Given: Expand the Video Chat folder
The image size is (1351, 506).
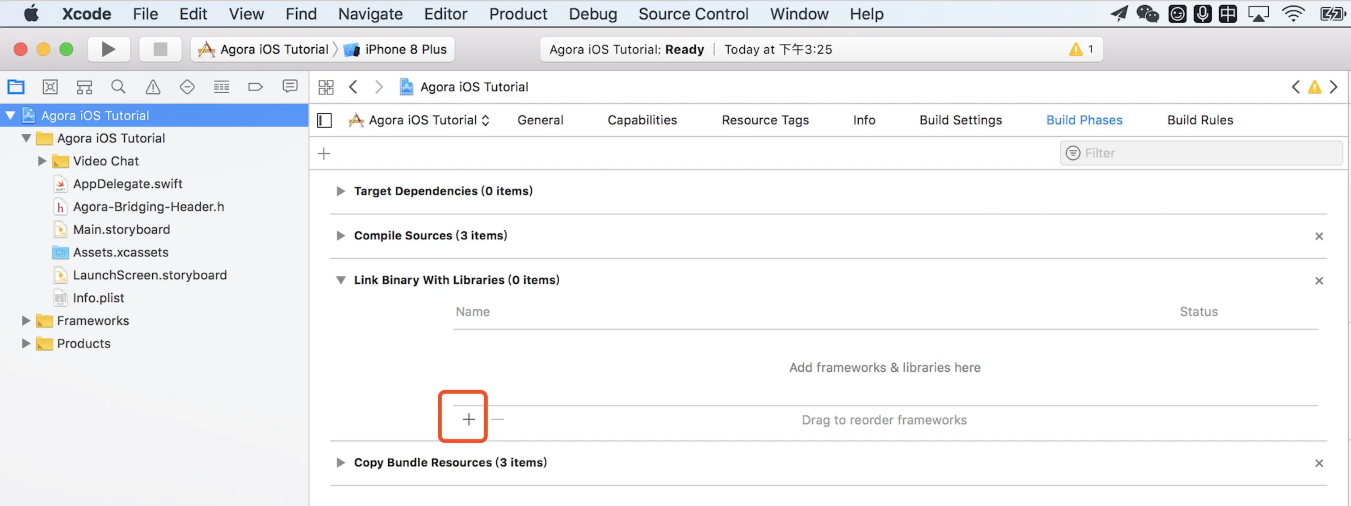Looking at the screenshot, I should [42, 161].
